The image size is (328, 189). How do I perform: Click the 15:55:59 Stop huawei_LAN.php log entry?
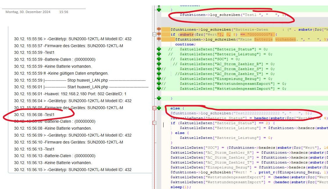(80, 80)
